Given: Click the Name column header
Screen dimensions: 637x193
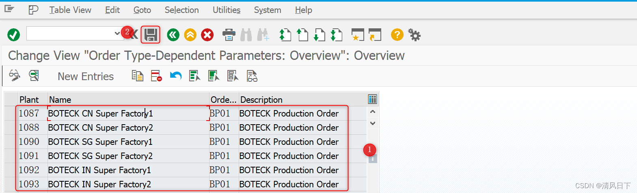Looking at the screenshot, I should (128, 100).
